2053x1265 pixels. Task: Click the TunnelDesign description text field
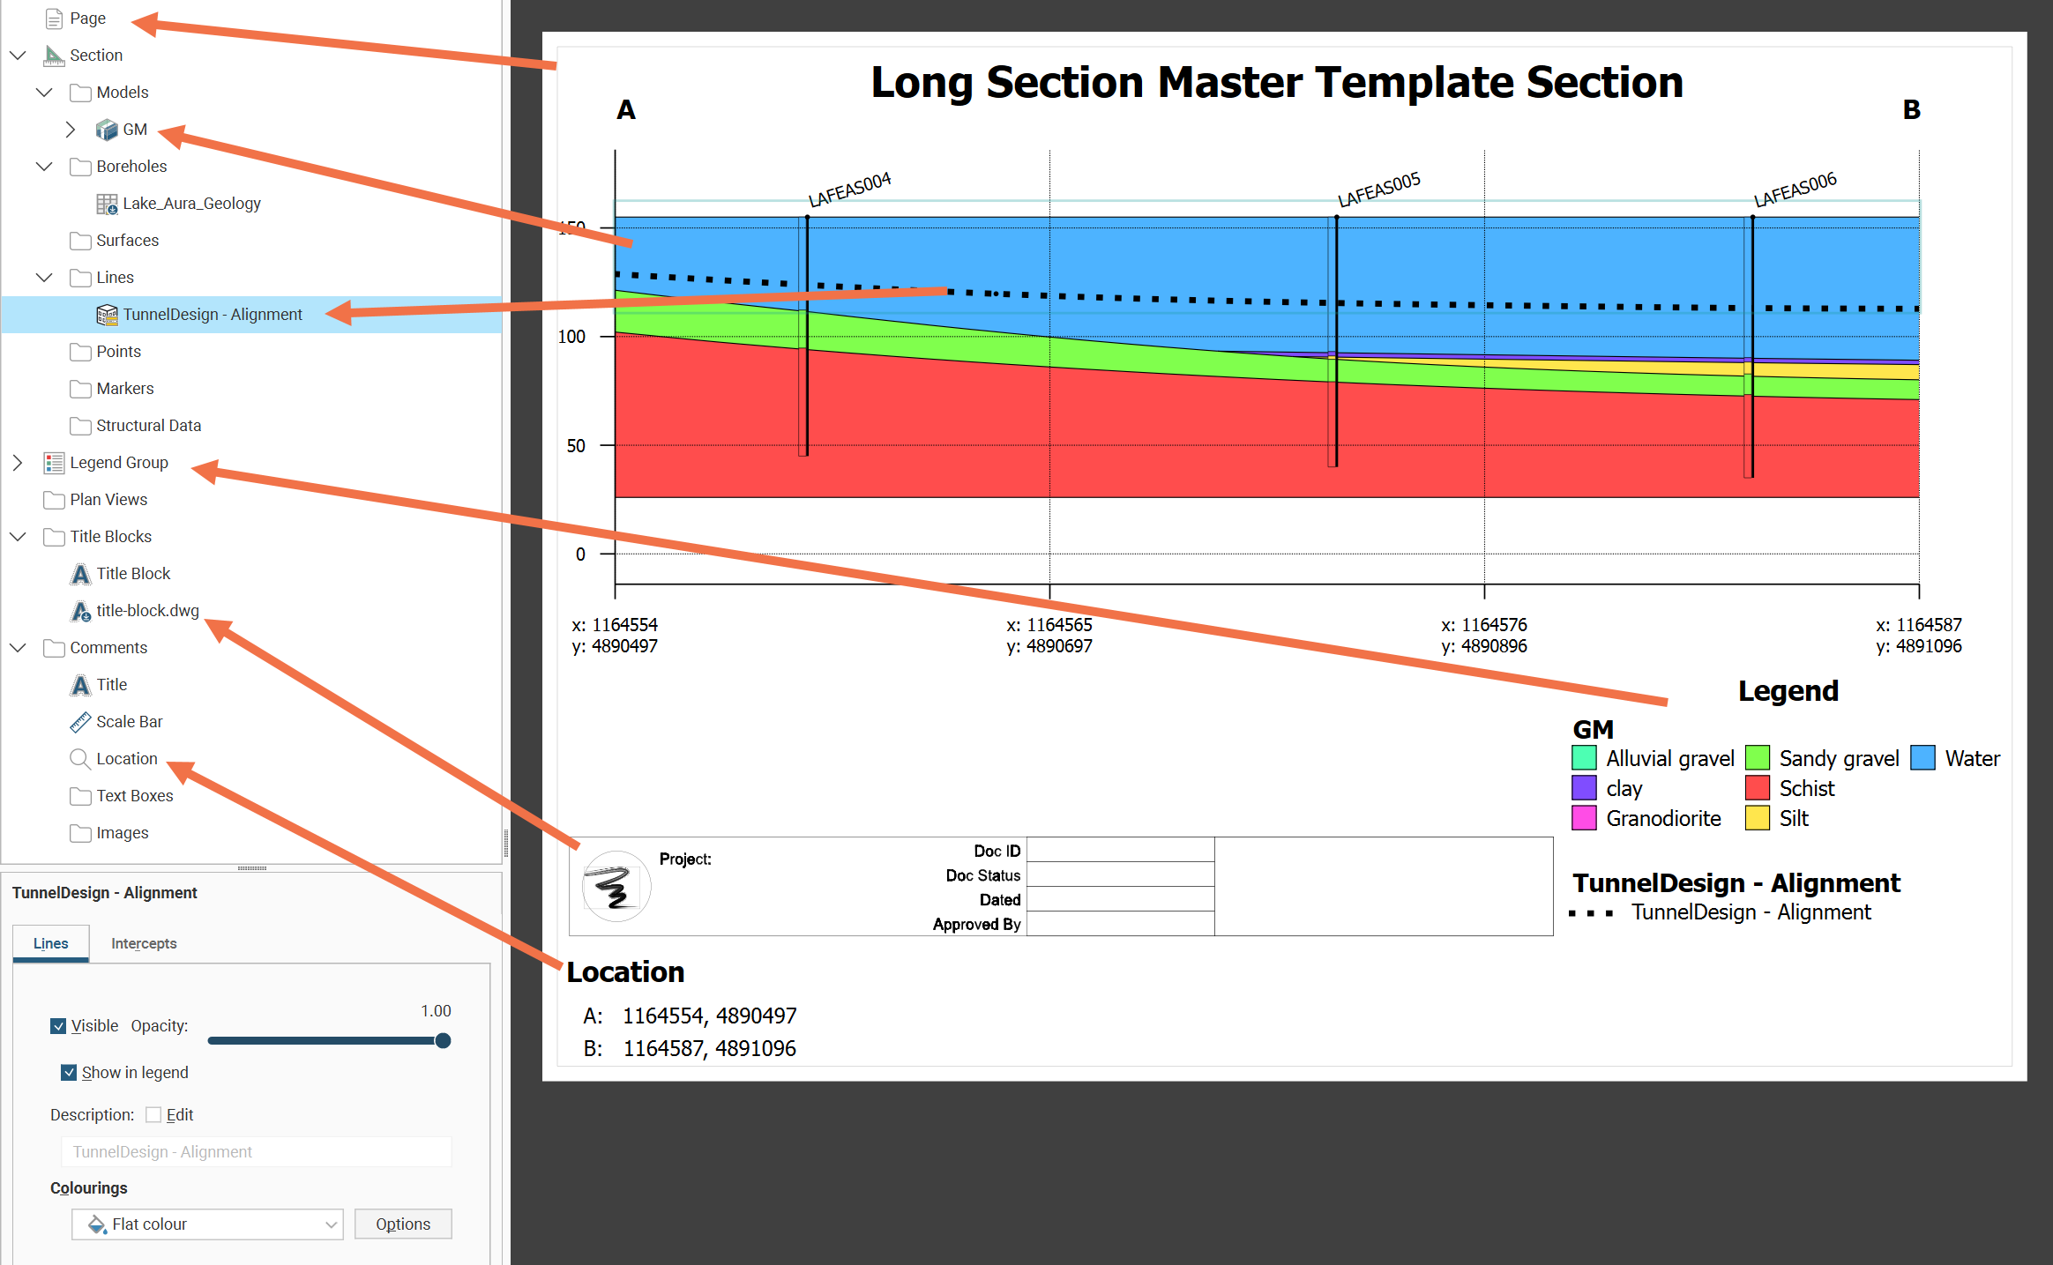pos(256,1152)
